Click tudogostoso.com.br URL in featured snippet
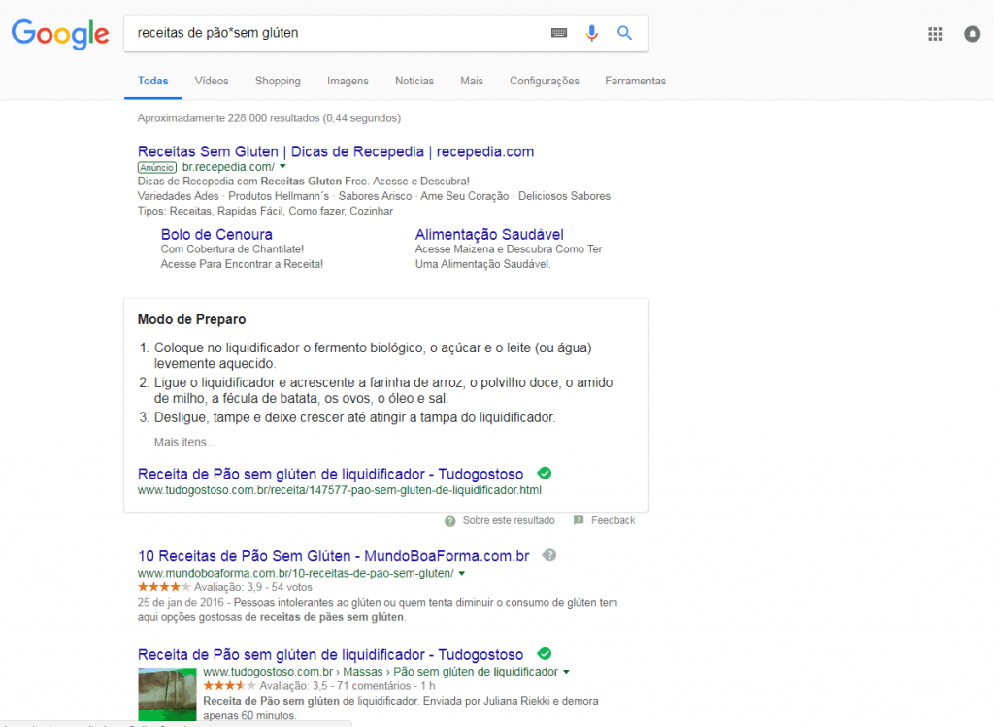 [x=339, y=490]
